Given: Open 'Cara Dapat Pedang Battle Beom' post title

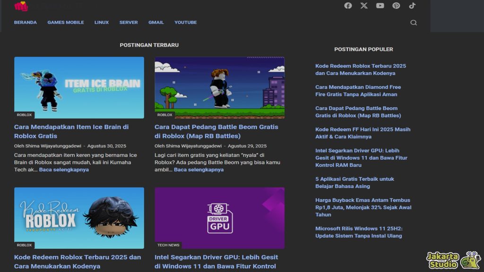Looking at the screenshot, I should (216, 131).
